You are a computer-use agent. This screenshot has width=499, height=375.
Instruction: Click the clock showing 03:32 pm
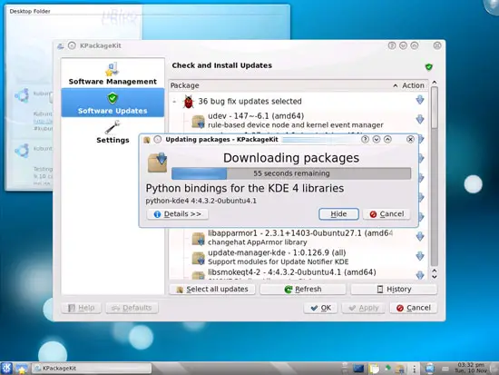(471, 368)
